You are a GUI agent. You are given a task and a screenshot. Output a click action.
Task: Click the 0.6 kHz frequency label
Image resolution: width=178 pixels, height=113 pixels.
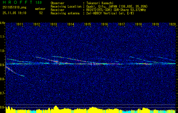pyautogui.click(x=3, y=107)
